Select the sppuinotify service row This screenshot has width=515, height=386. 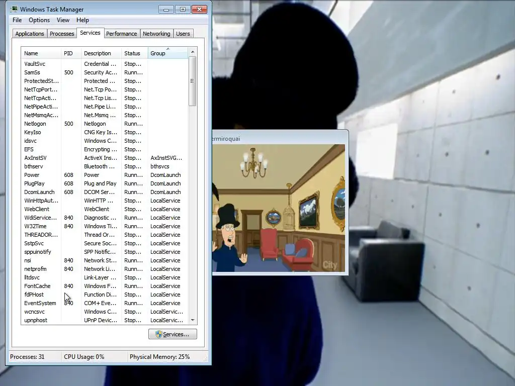pos(105,251)
